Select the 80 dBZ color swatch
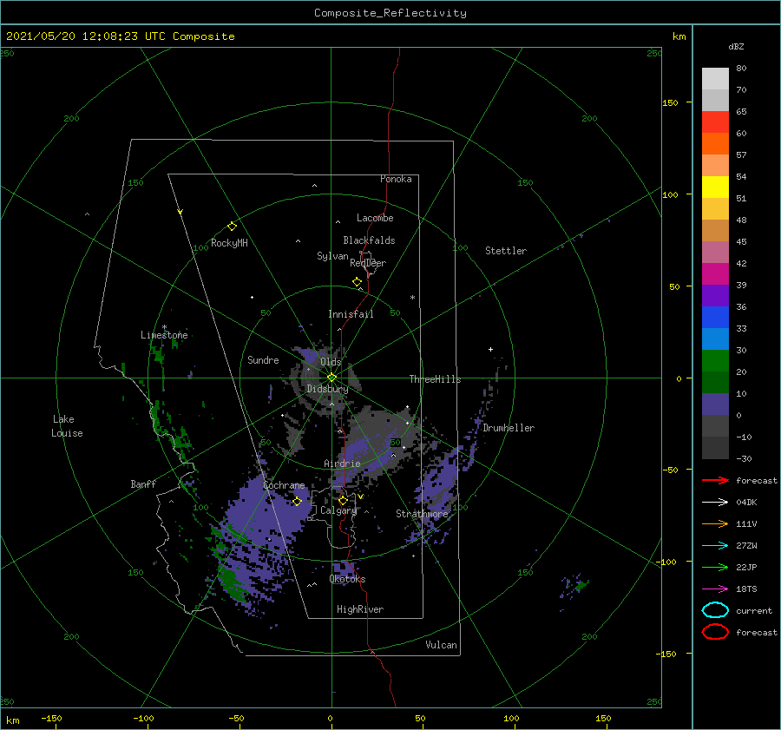 715,78
